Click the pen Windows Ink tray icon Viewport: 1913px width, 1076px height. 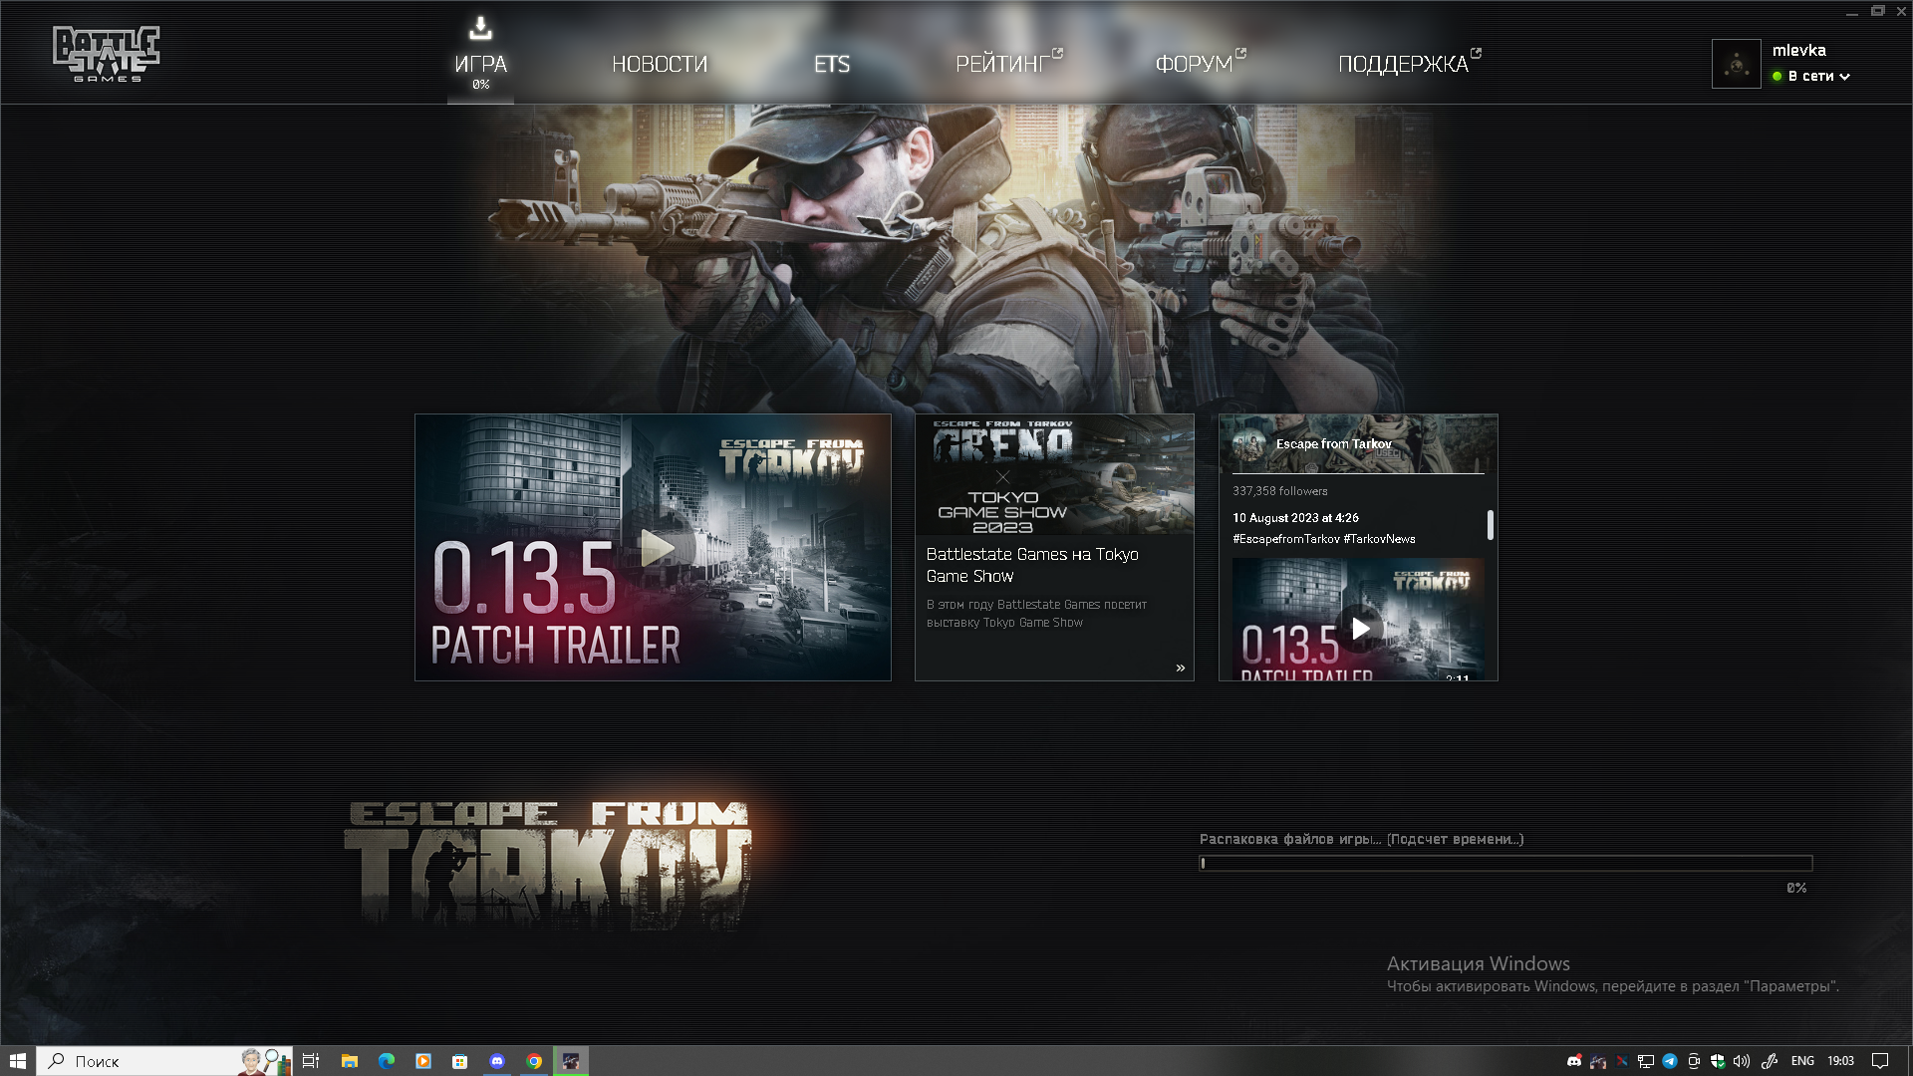(x=1770, y=1061)
